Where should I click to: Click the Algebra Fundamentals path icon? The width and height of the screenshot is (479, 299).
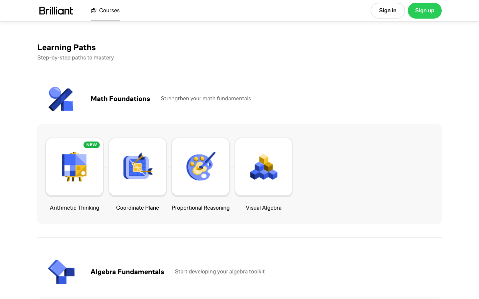coord(61,272)
